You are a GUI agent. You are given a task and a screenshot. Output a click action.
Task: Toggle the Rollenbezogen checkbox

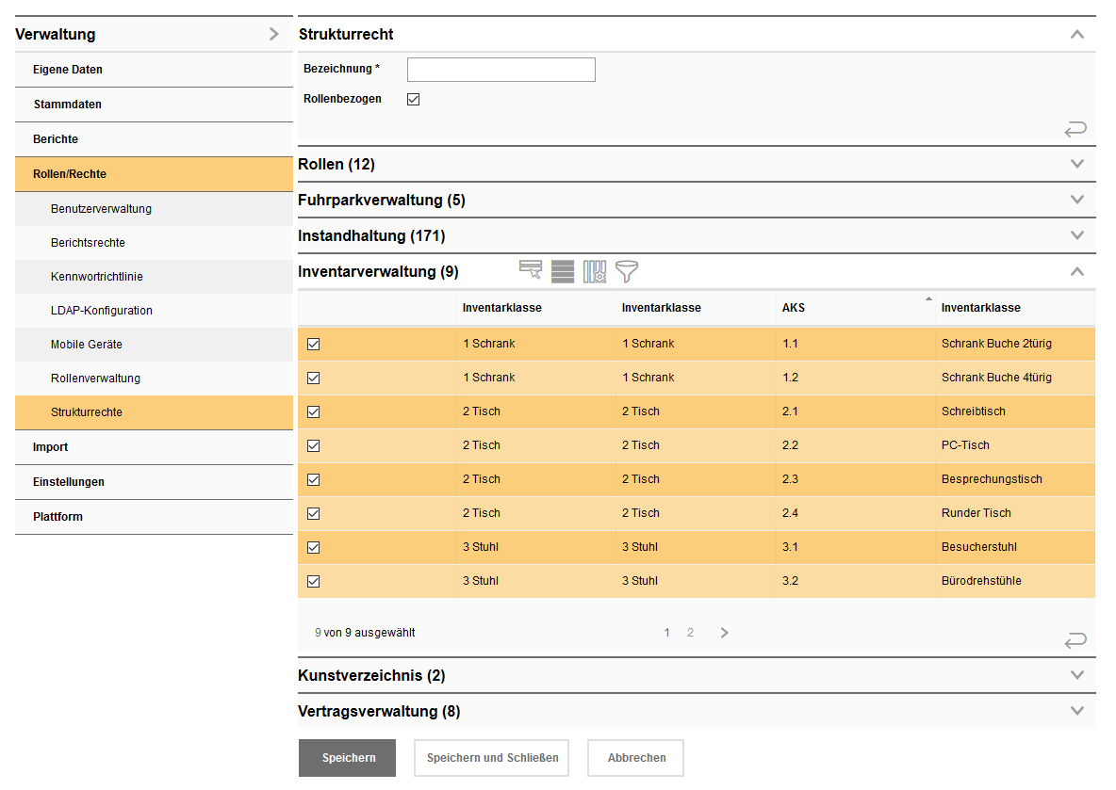tap(413, 98)
